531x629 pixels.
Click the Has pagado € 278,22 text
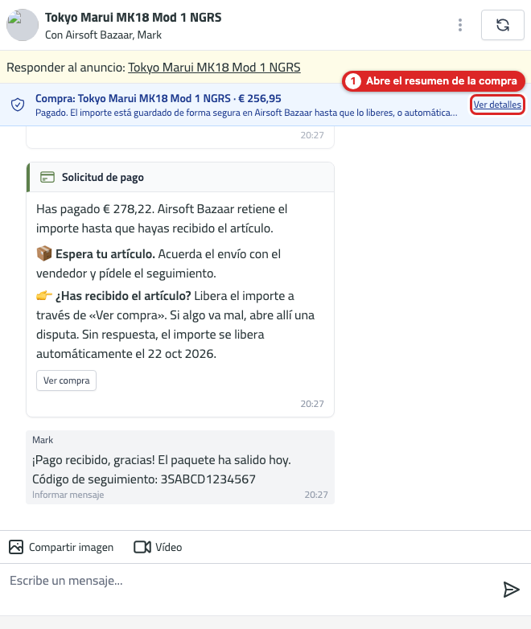coord(95,209)
